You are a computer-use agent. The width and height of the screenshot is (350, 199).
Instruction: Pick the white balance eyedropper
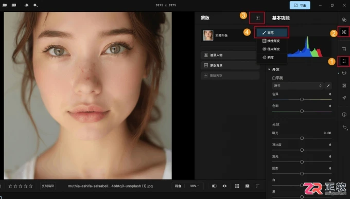click(x=328, y=86)
